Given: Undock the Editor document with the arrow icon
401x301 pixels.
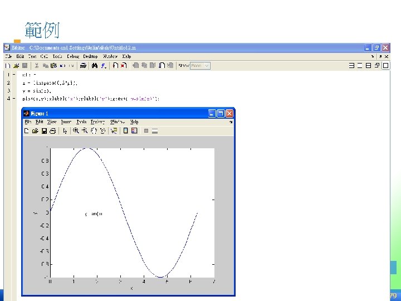Looking at the screenshot, I should coord(380,56).
